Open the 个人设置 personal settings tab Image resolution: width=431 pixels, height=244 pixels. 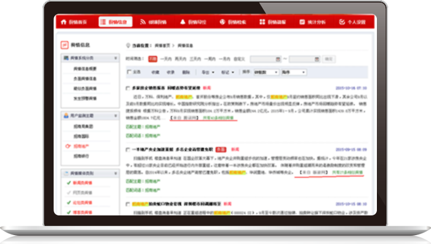pos(353,22)
